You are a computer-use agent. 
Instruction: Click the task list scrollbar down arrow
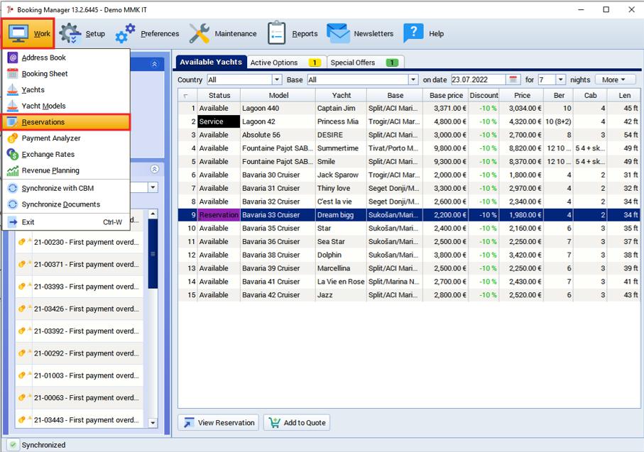click(153, 422)
